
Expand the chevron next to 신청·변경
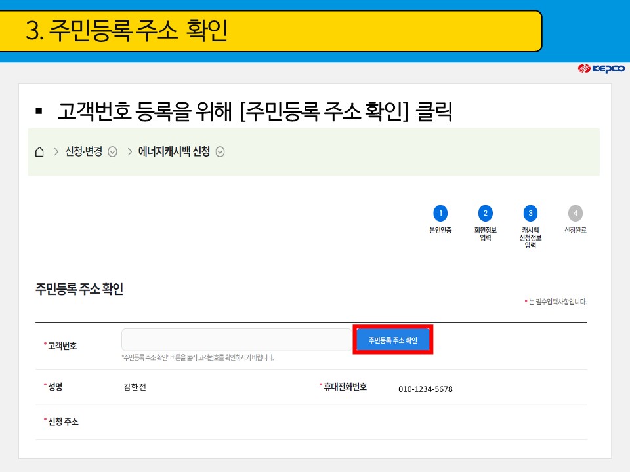[x=113, y=151]
